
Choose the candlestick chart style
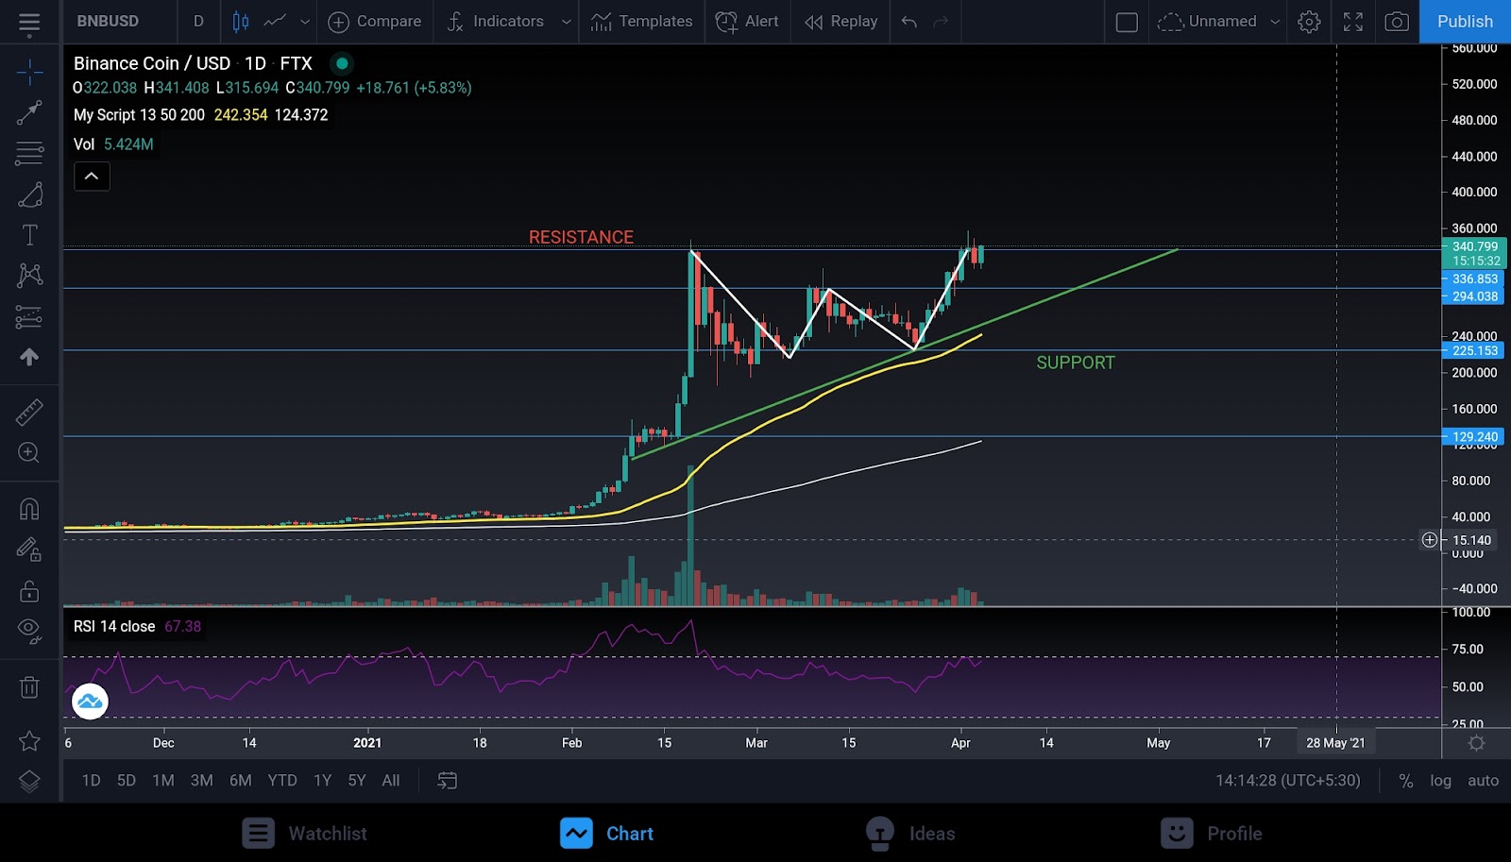pos(241,22)
